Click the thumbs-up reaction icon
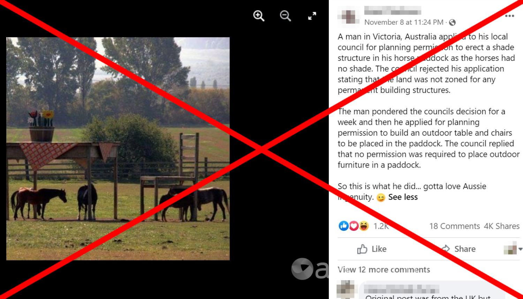 pyautogui.click(x=343, y=226)
